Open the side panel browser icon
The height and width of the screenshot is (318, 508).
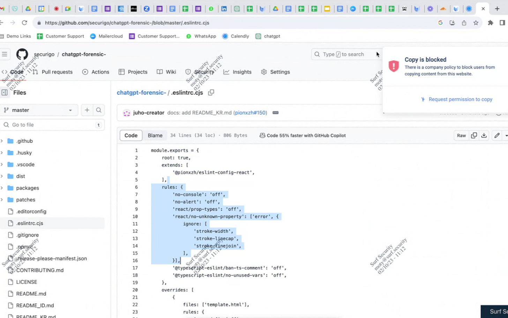502,23
